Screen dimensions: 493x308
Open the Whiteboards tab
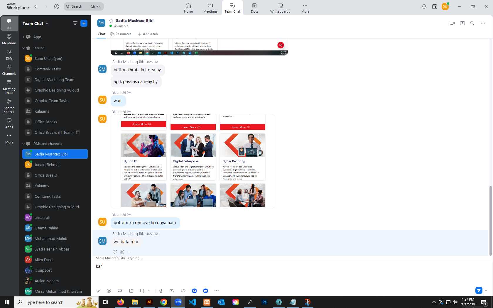[280, 8]
